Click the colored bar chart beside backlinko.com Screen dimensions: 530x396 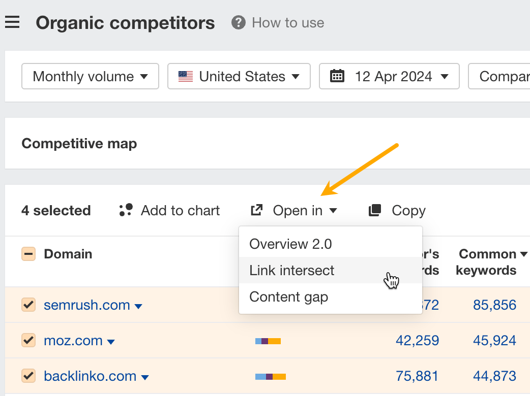pyautogui.click(x=271, y=376)
